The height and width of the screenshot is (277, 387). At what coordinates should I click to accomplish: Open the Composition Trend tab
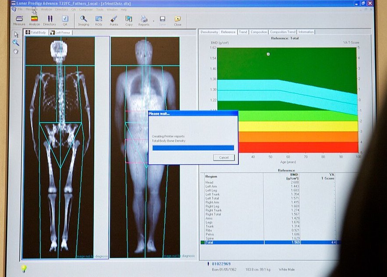click(283, 32)
